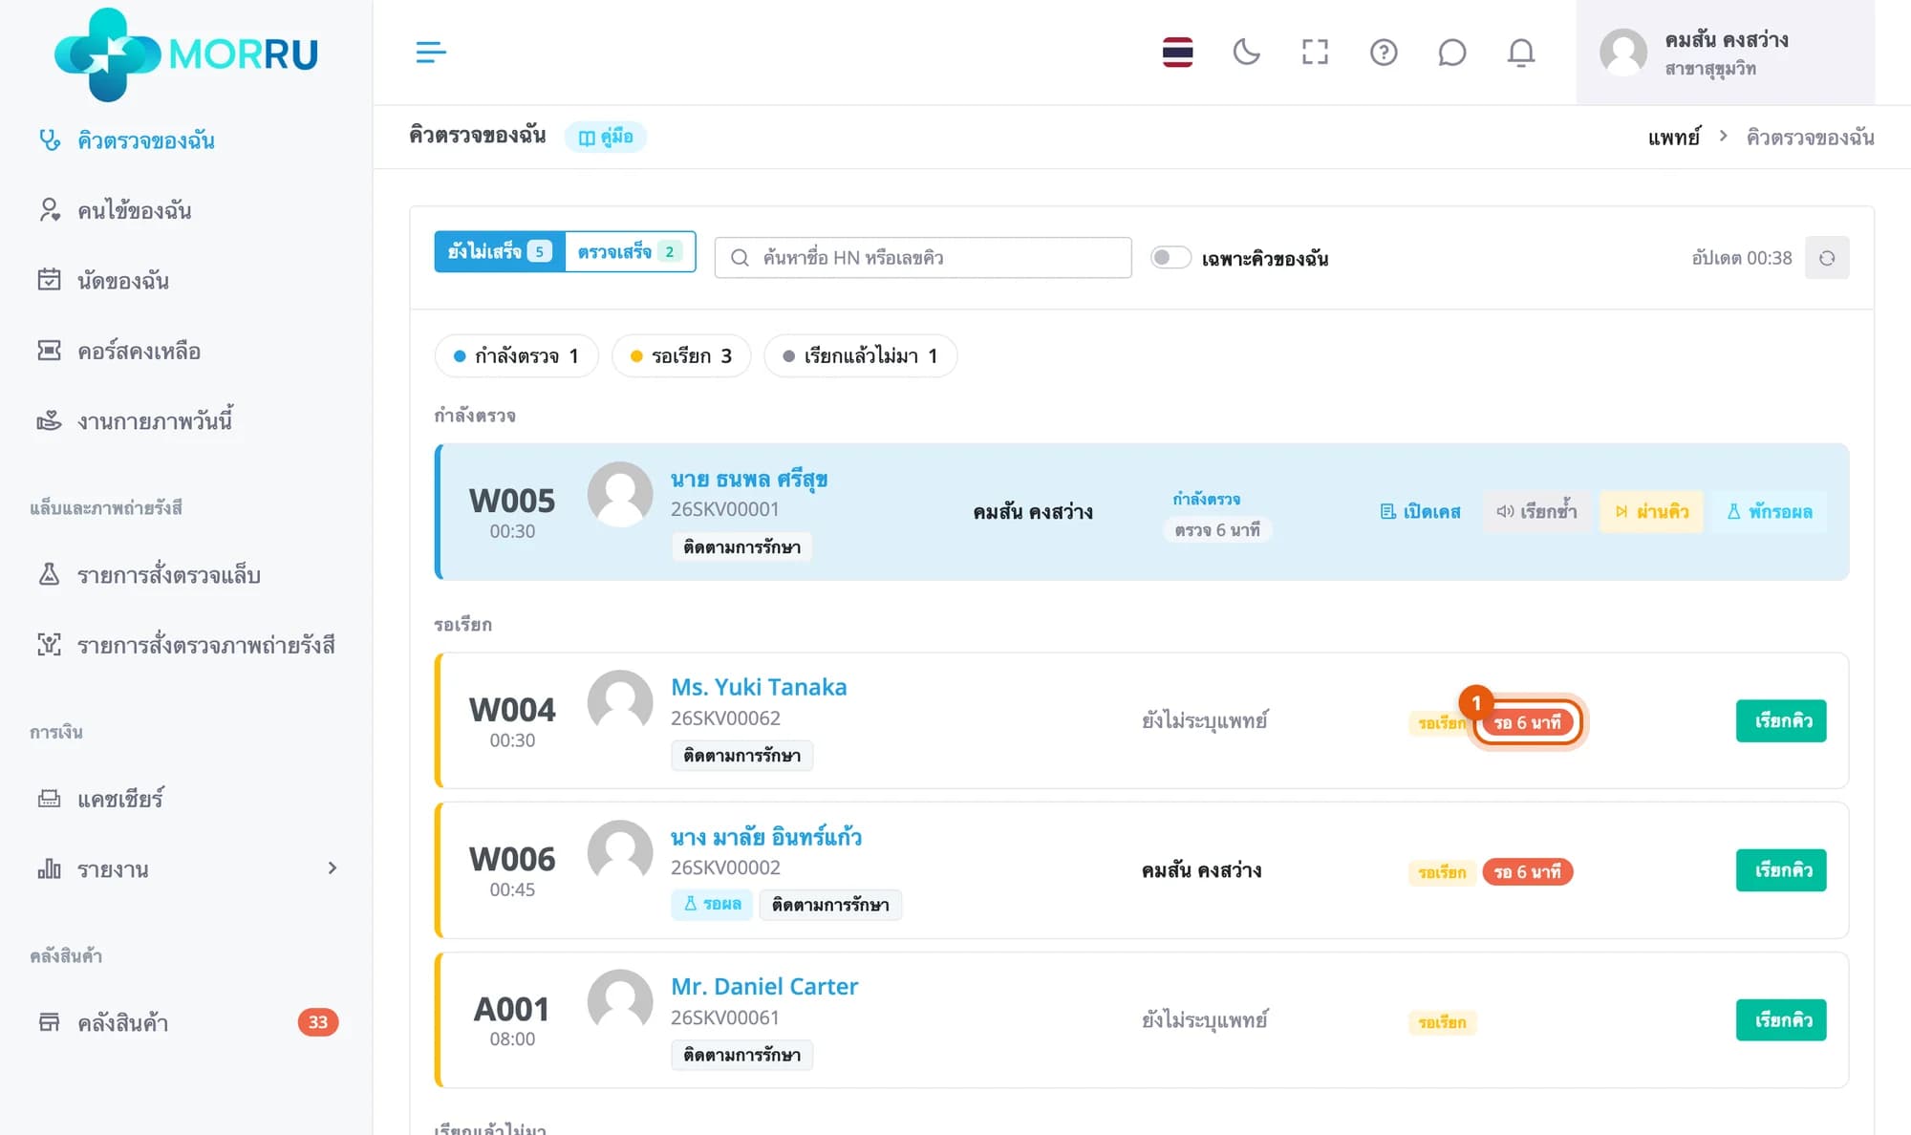This screenshot has height=1135, width=1911.
Task: Open patient นาง มาลัย อินทร์แก้ว
Action: pyautogui.click(x=766, y=838)
